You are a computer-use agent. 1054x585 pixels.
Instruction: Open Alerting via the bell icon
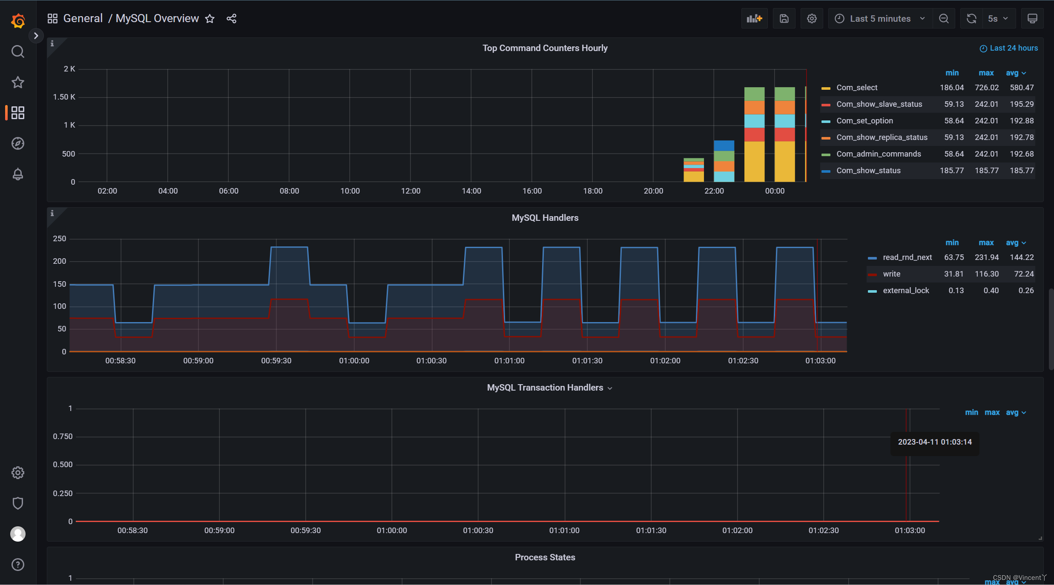point(17,174)
